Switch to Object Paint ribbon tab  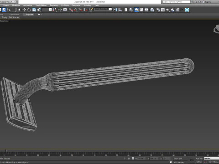tap(14, 15)
